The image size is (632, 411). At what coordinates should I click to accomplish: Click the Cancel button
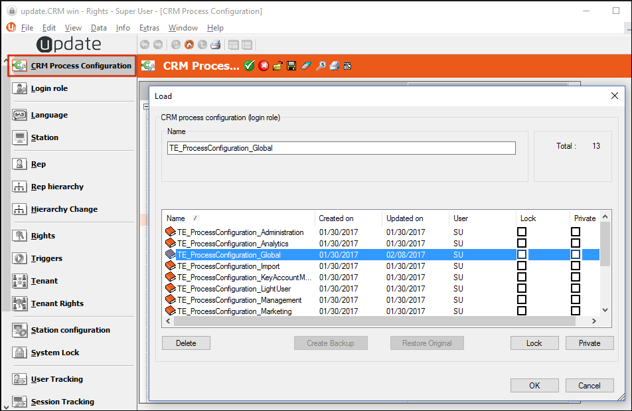590,386
